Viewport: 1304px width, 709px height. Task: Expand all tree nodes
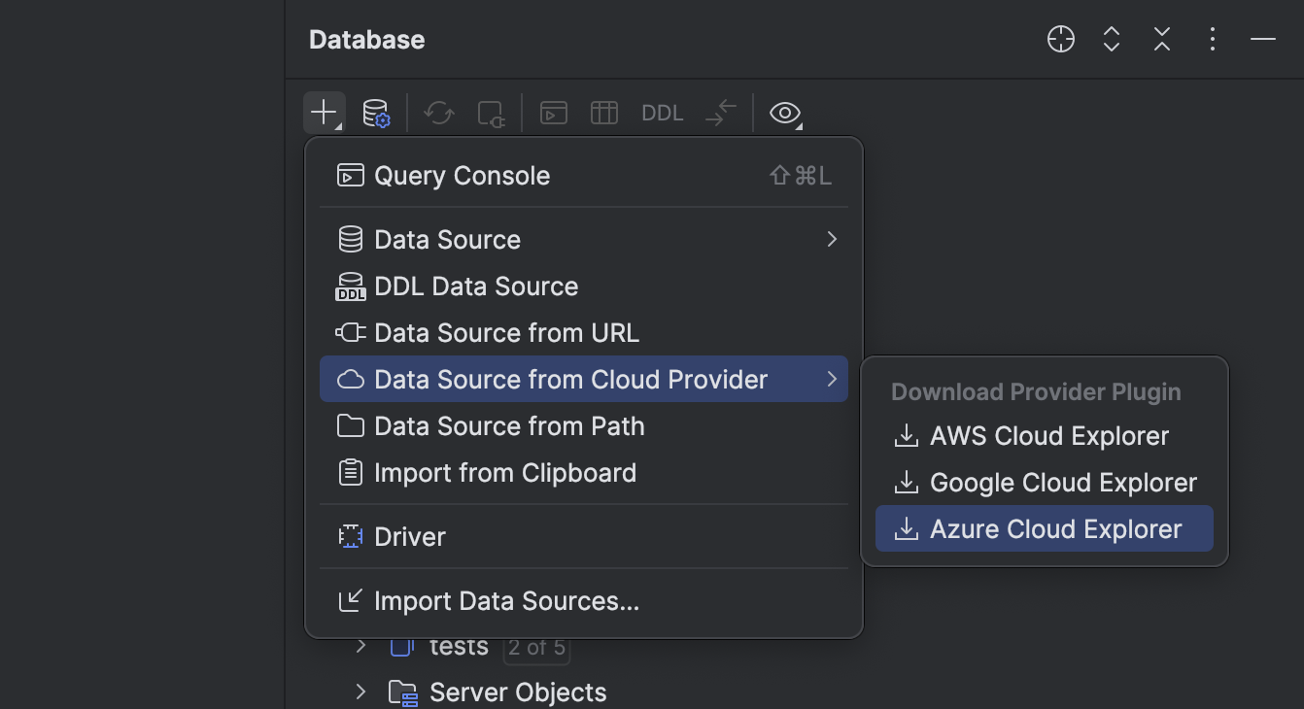click(x=1111, y=39)
